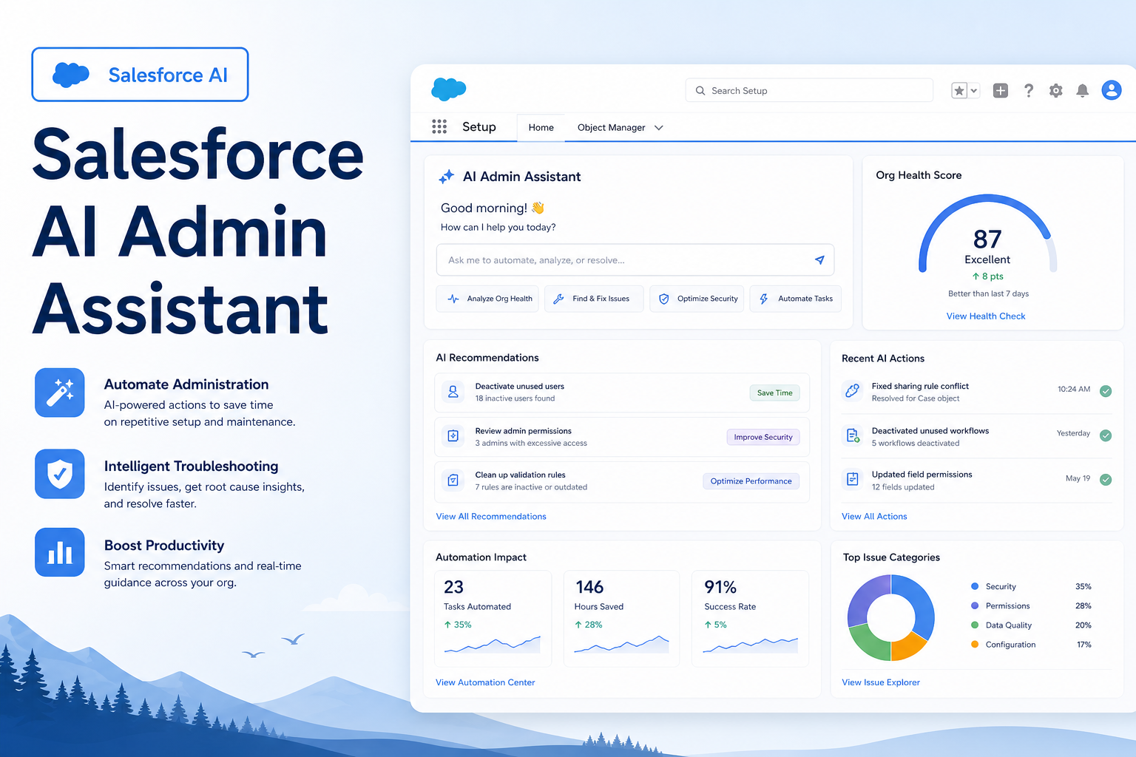Click the Optimize Performance badge
This screenshot has width=1136, height=757.
click(x=751, y=481)
